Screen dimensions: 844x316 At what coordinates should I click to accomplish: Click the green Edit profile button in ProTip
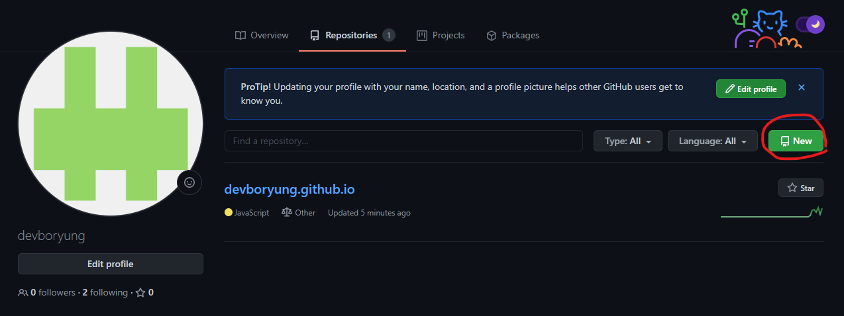[x=751, y=89]
